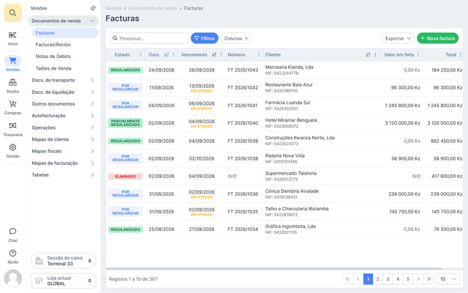Go to previous page arrow
Image resolution: width=468 pixels, height=293 pixels.
(x=358, y=279)
